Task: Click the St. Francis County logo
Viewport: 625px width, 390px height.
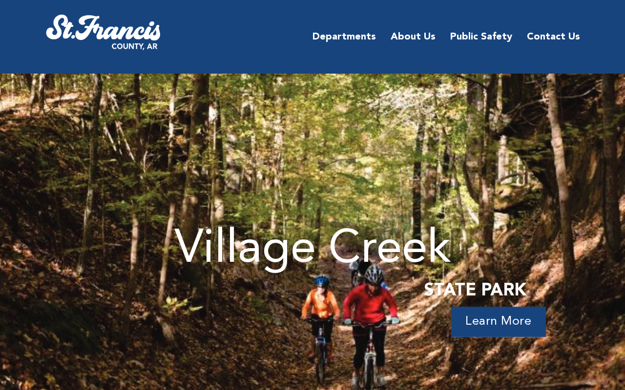Action: (x=104, y=32)
